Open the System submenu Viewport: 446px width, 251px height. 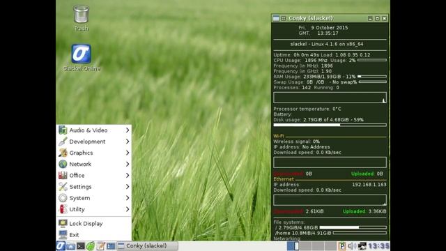tap(94, 198)
